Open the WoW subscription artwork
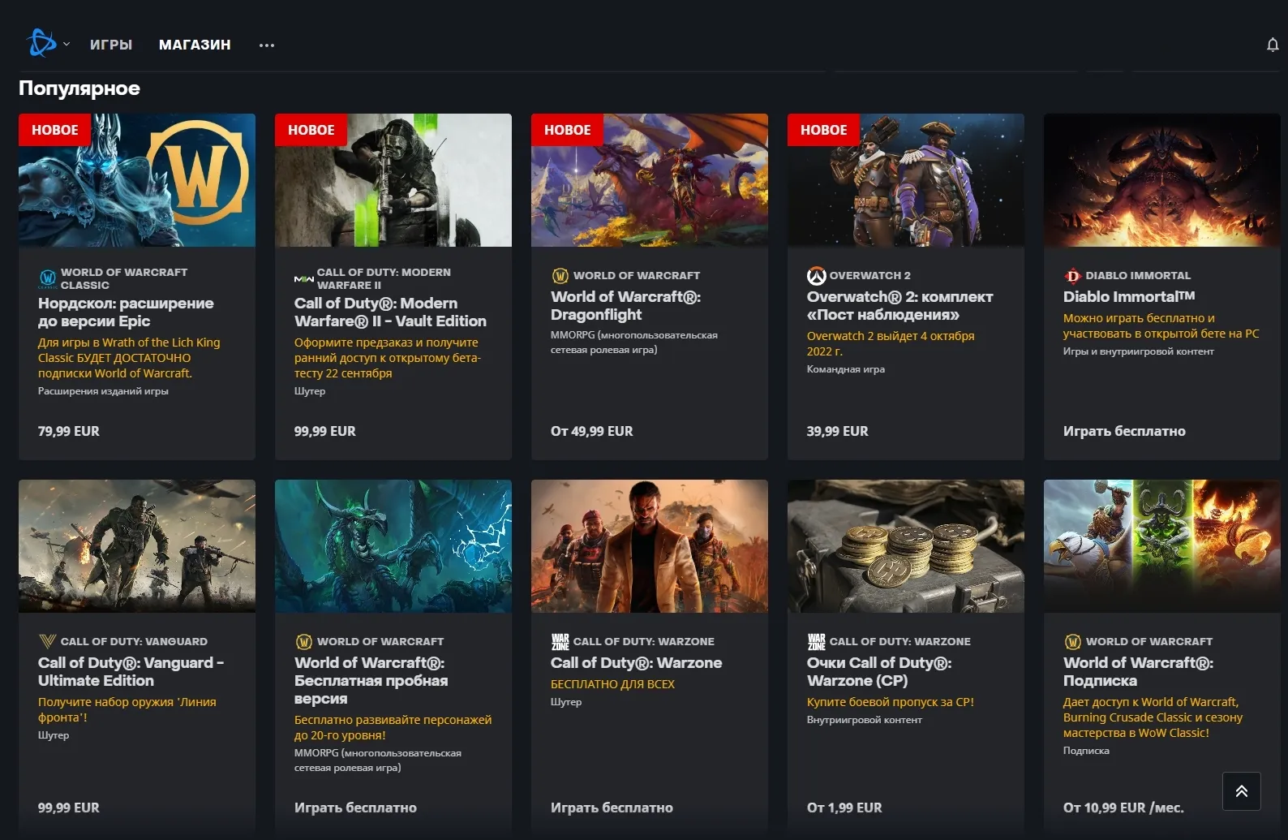The width and height of the screenshot is (1288, 840). tap(1162, 546)
